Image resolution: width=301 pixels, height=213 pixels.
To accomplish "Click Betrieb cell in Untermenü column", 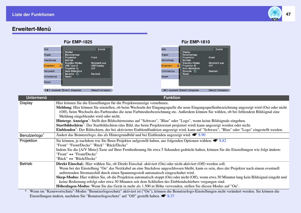I will click(x=36, y=175).
